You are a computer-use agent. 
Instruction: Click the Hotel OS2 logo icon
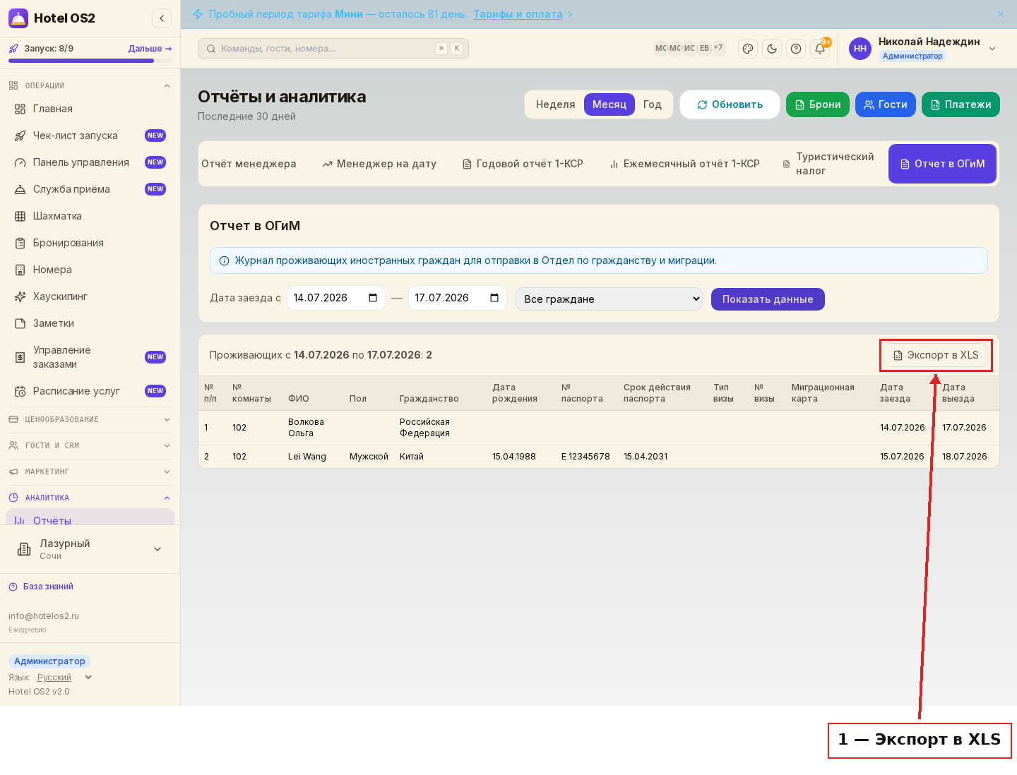pyautogui.click(x=18, y=18)
